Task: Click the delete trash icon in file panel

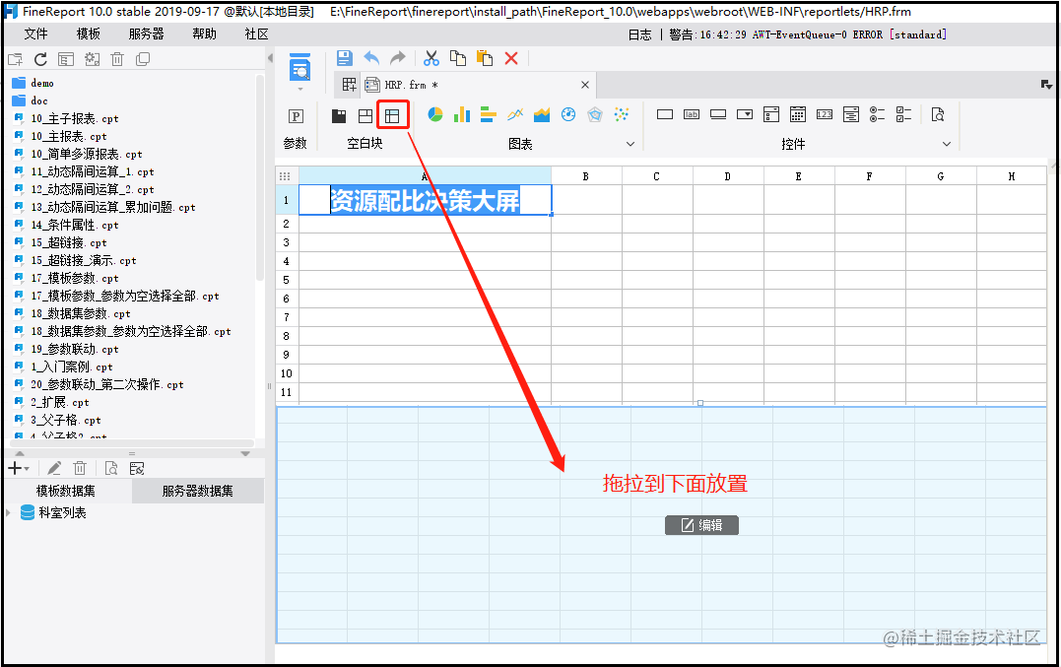Action: pos(117,59)
